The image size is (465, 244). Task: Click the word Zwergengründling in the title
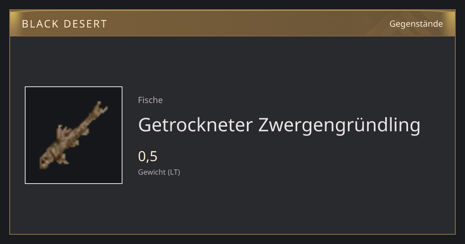339,125
